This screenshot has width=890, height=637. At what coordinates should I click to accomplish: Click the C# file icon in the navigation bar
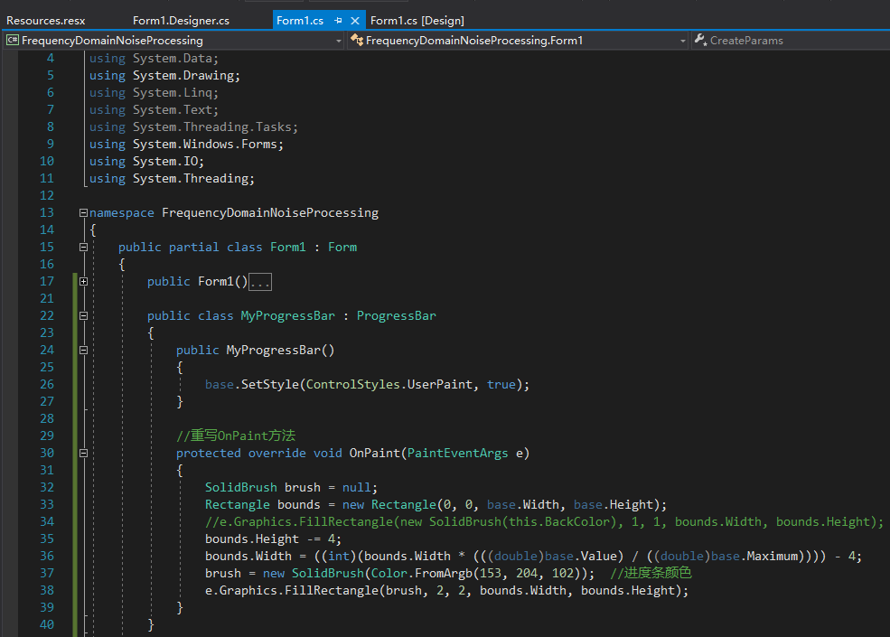point(13,40)
